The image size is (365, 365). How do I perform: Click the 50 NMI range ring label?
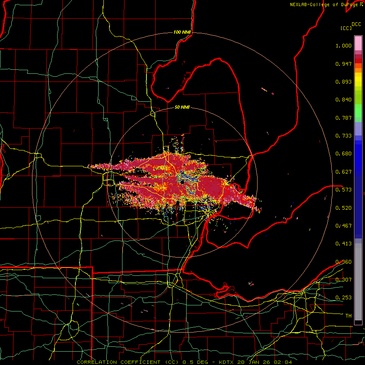pos(182,107)
